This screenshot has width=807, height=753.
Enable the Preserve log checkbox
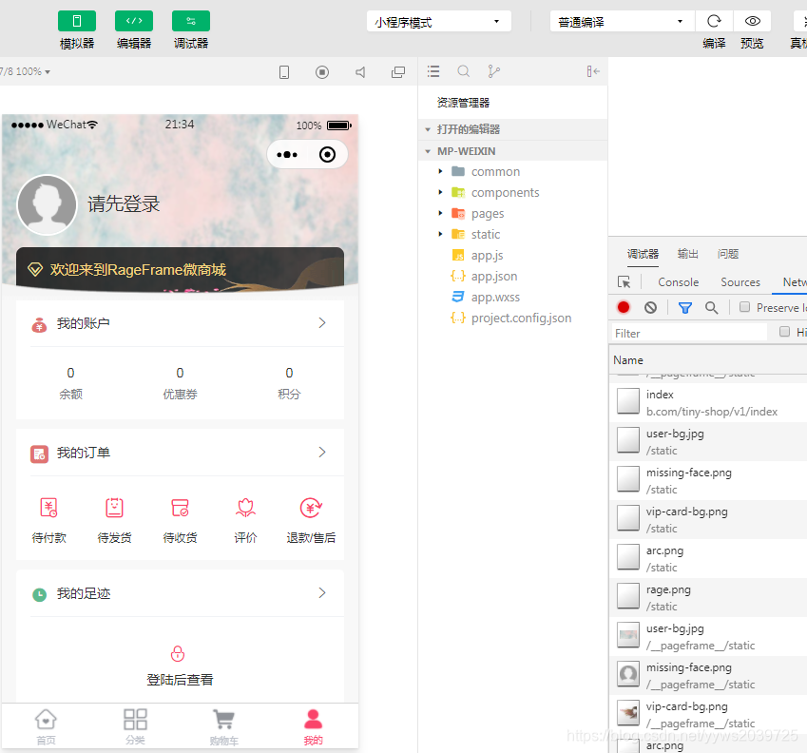tap(744, 307)
